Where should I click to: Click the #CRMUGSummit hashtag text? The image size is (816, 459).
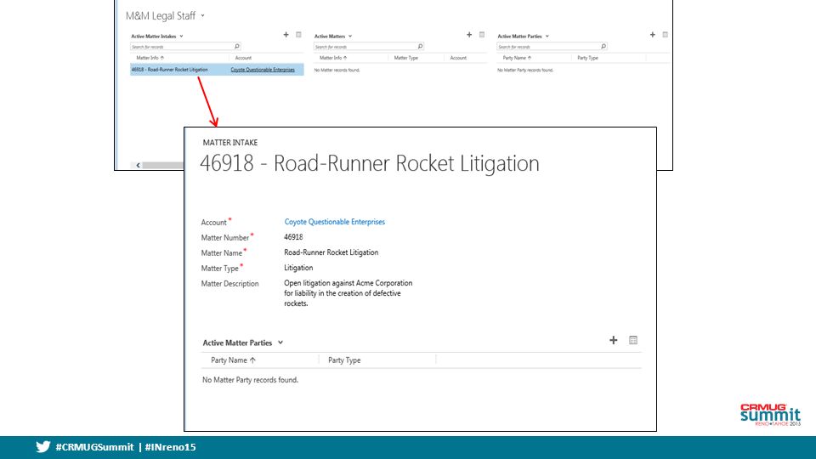click(94, 447)
